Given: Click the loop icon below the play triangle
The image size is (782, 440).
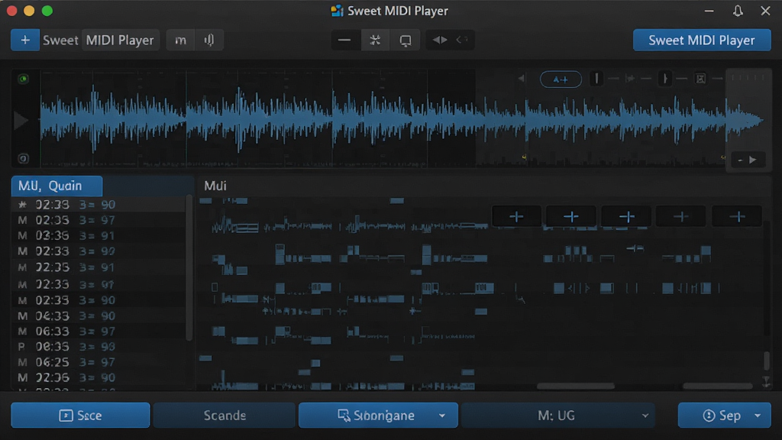Looking at the screenshot, I should pyautogui.click(x=23, y=159).
